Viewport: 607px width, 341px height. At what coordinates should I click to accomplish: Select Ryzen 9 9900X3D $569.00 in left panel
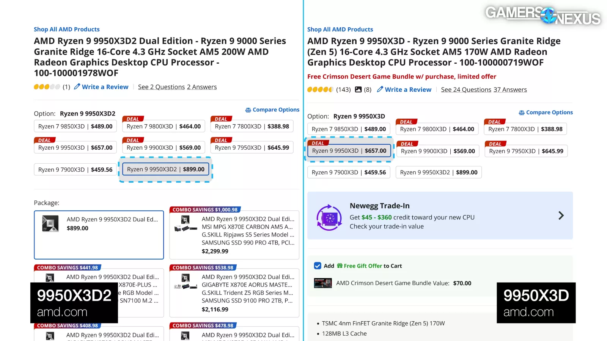(164, 147)
